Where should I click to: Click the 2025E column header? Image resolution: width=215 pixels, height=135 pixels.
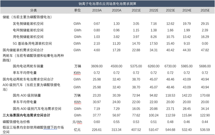point(205,10)
